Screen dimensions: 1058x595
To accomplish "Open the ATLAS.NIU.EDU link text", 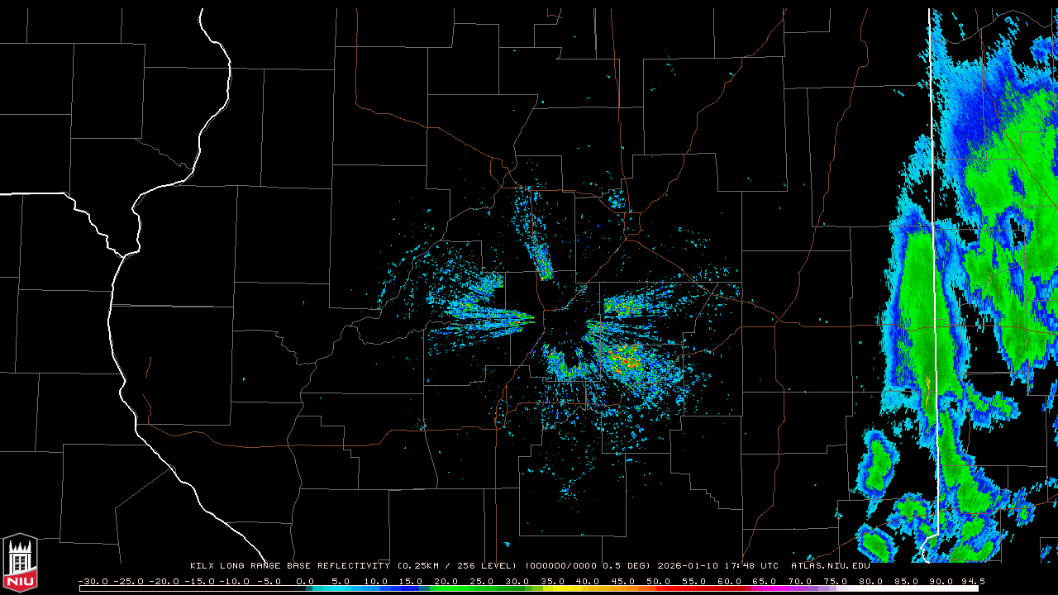I will click(x=831, y=566).
